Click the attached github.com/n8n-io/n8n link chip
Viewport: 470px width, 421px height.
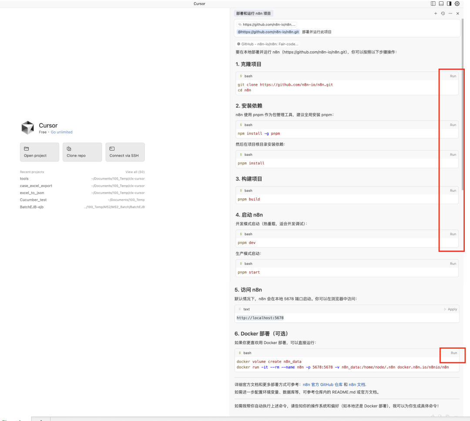coord(267,24)
